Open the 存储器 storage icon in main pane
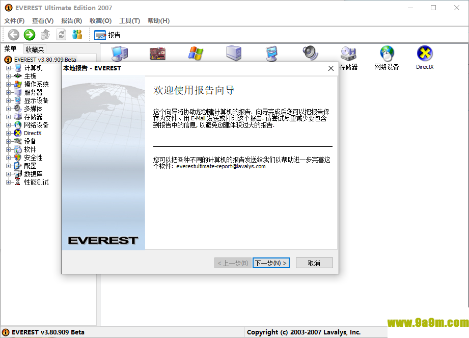The width and height of the screenshot is (469, 338). tap(348, 58)
